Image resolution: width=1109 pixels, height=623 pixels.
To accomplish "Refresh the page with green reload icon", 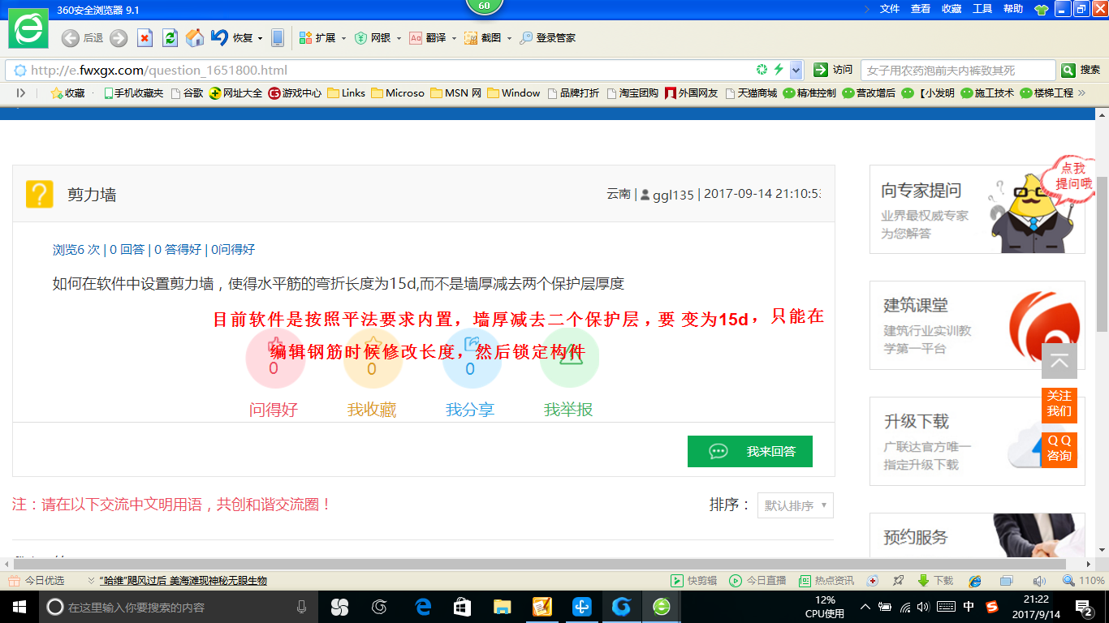I will tap(170, 37).
